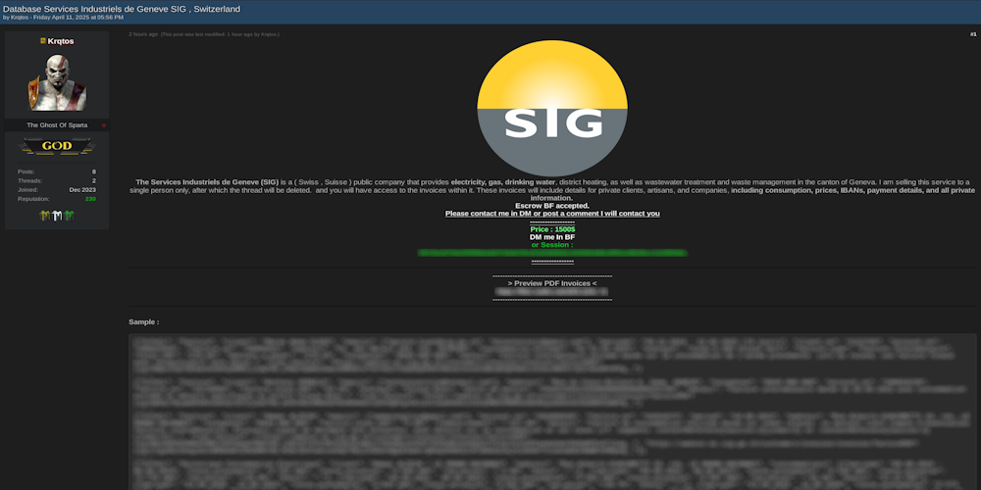Click the 'by Krqtos' author link in header

[x=20, y=18]
